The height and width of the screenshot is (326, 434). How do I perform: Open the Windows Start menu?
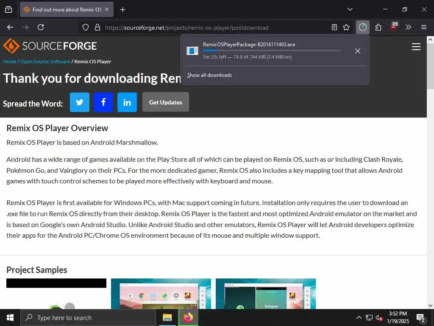click(x=10, y=318)
